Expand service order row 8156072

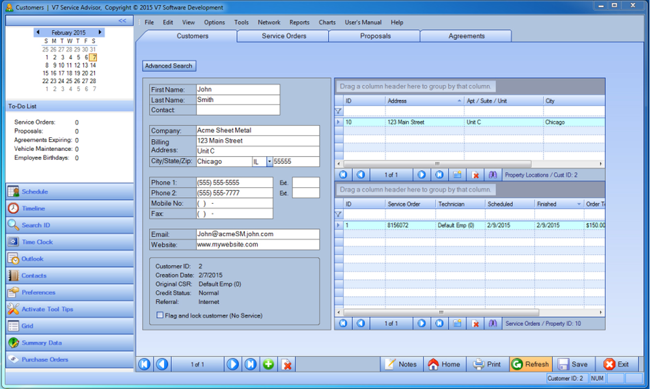338,225
